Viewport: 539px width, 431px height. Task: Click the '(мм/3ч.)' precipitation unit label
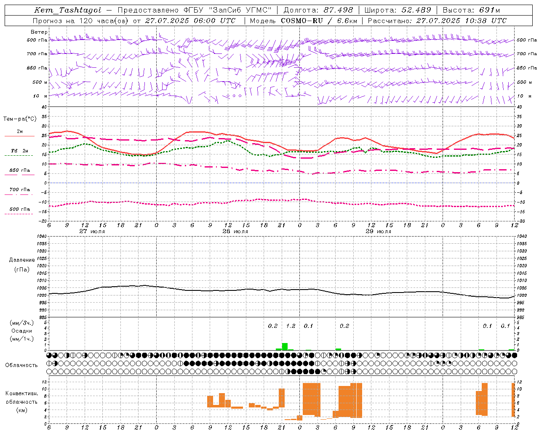tap(22, 323)
